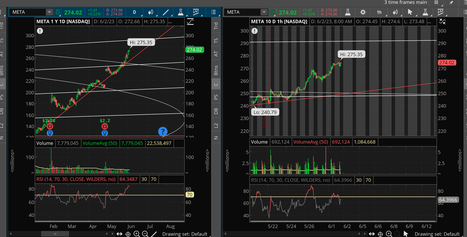Image resolution: width=467 pixels, height=237 pixels.
Task: Open Drawing set: Default menu under right chart
Action: pyautogui.click(x=437, y=234)
